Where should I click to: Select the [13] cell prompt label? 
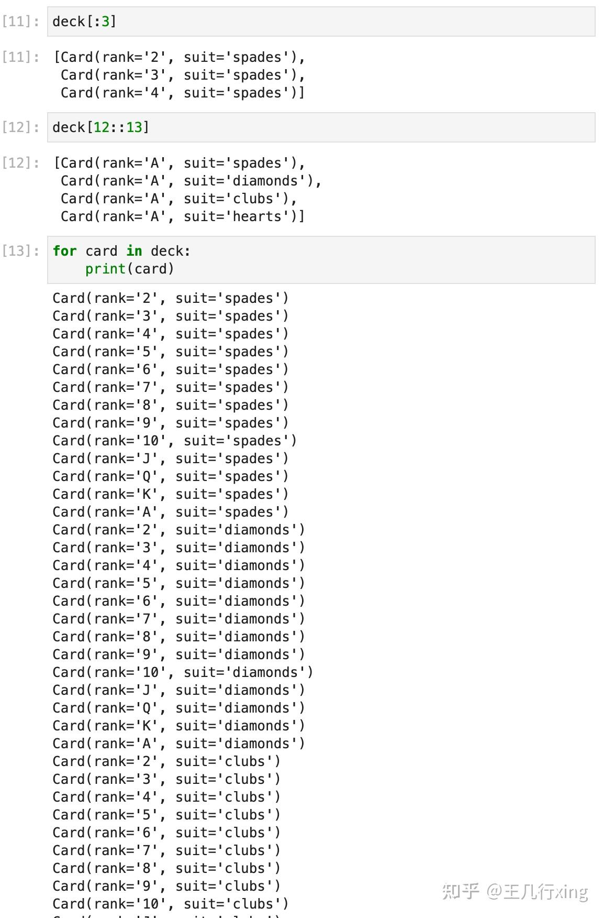coord(20,251)
